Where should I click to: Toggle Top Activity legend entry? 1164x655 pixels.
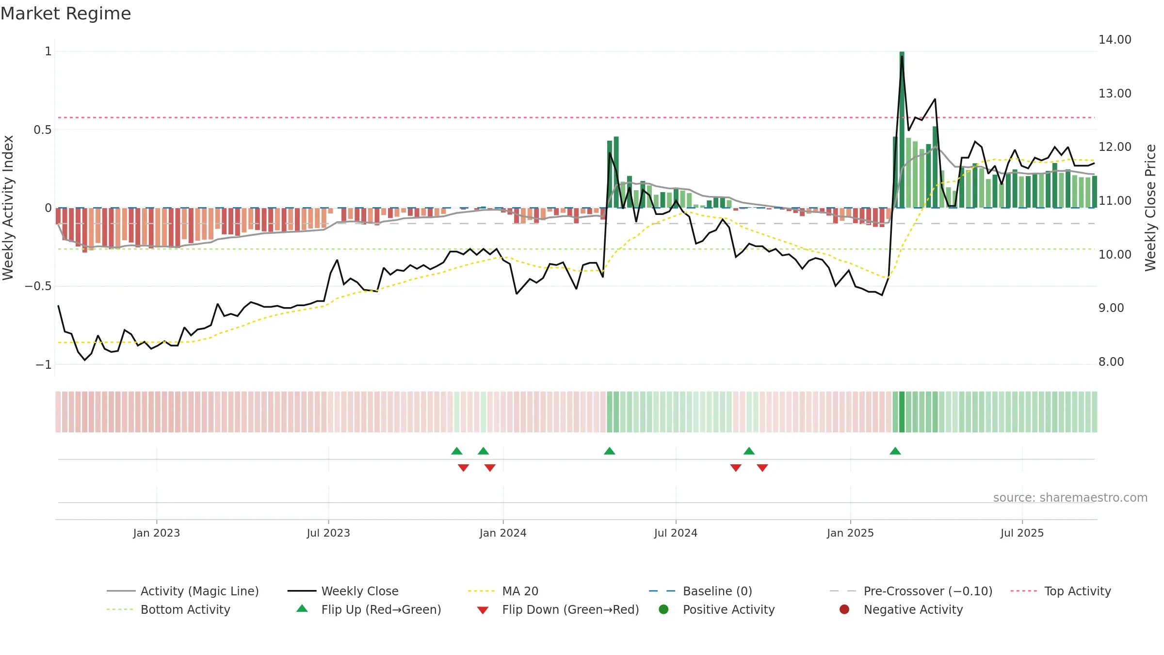point(1061,591)
